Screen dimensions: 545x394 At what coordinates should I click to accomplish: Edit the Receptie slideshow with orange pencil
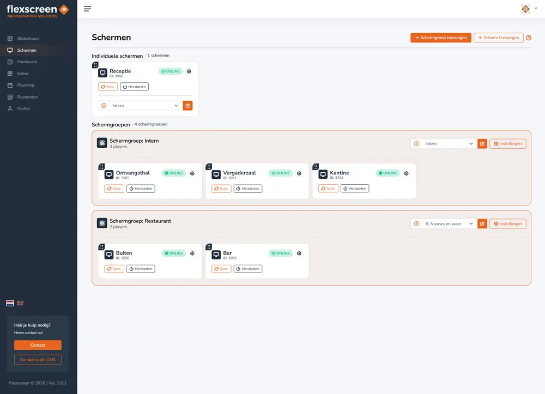187,106
